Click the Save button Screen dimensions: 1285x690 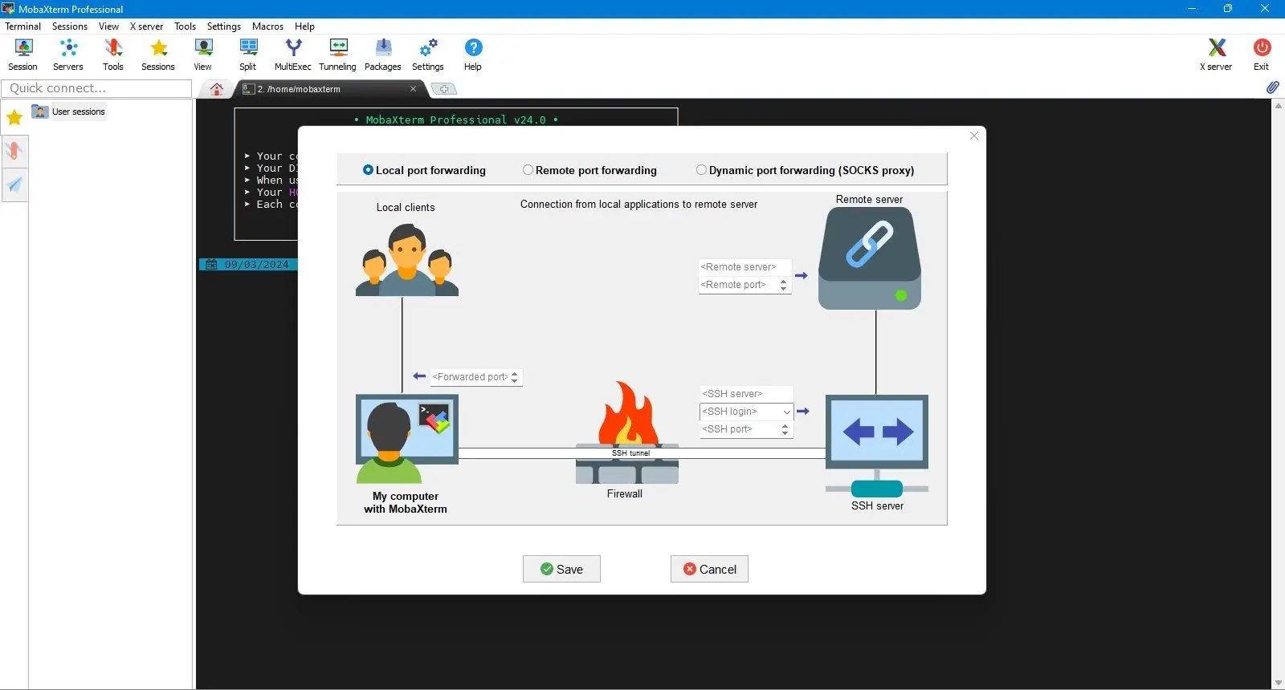561,569
